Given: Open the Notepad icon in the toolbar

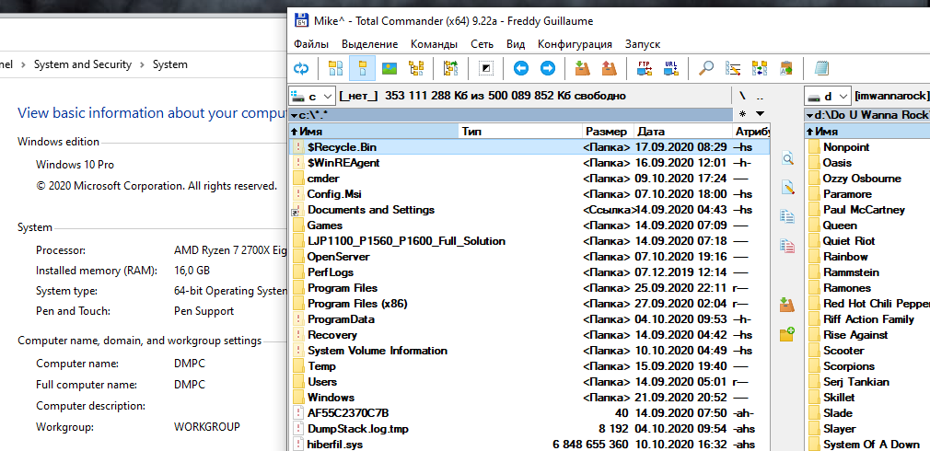Looking at the screenshot, I should [x=821, y=68].
